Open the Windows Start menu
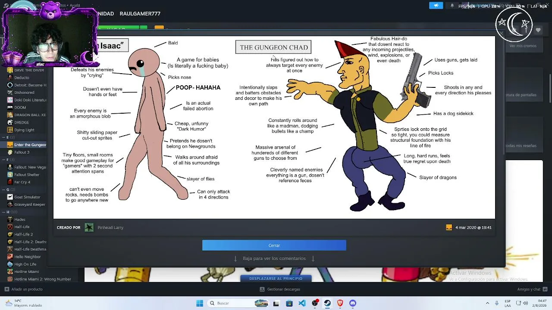The width and height of the screenshot is (552, 310). [x=200, y=303]
